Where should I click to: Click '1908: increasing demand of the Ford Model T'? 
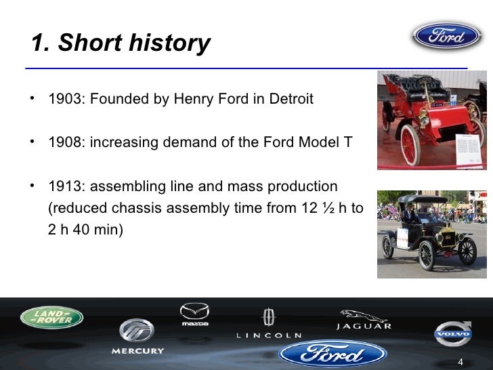click(200, 142)
